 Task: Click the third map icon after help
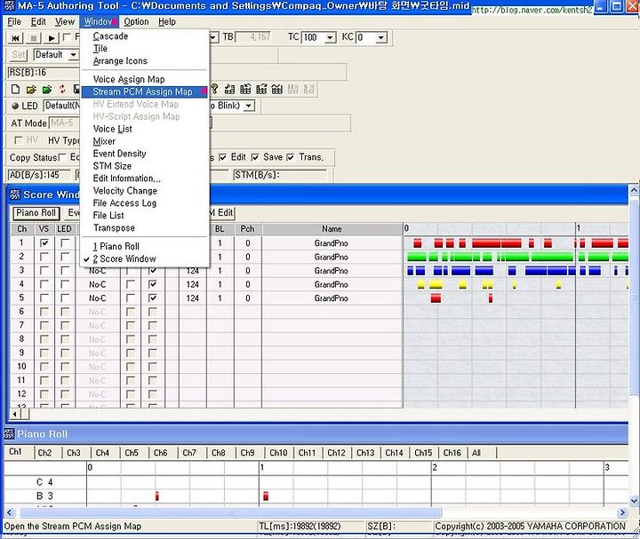click(x=261, y=89)
